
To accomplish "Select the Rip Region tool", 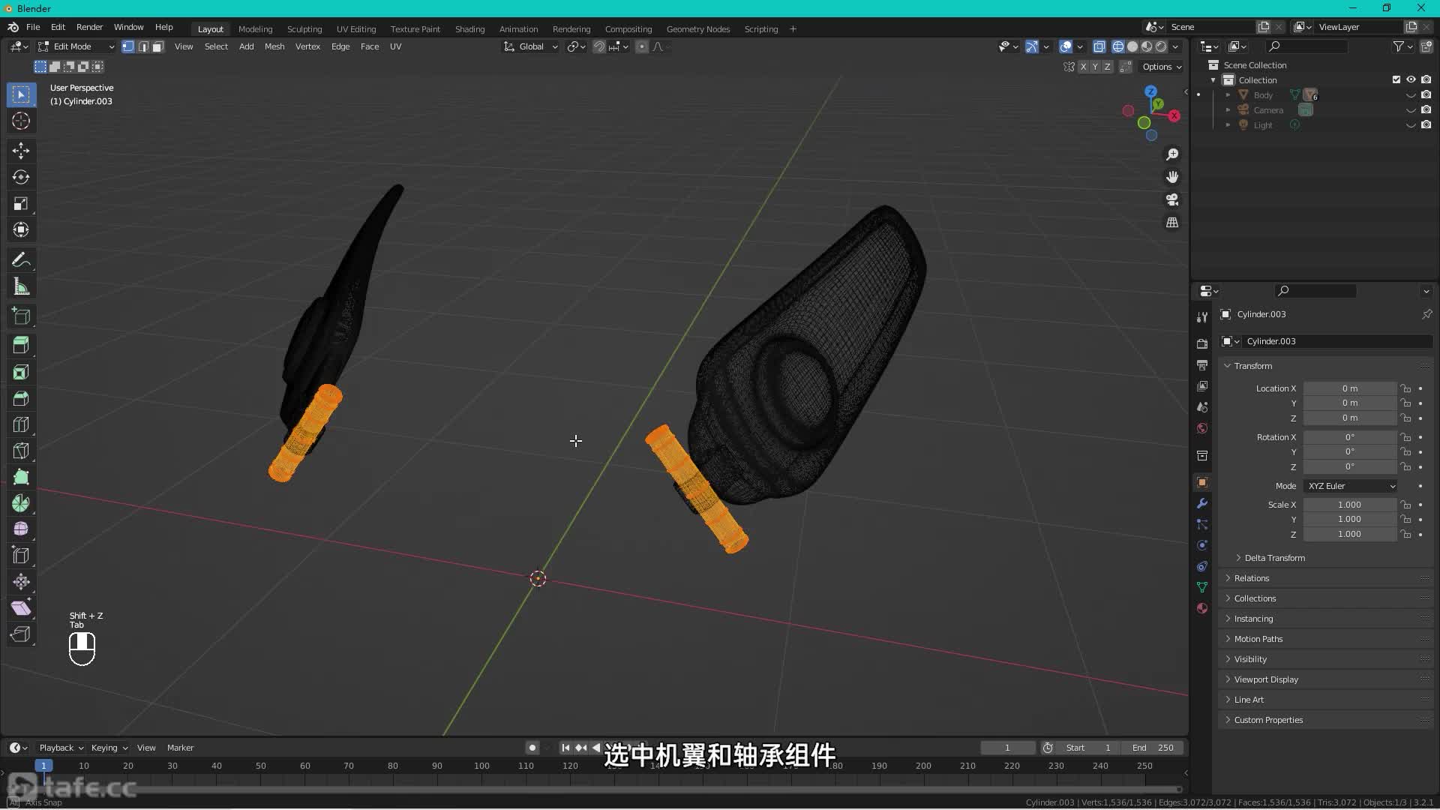I will pos(21,634).
